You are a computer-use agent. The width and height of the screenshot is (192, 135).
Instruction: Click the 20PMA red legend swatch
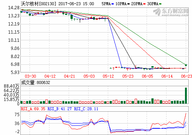click(144, 4)
